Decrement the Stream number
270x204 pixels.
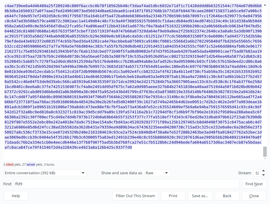pos(263,175)
